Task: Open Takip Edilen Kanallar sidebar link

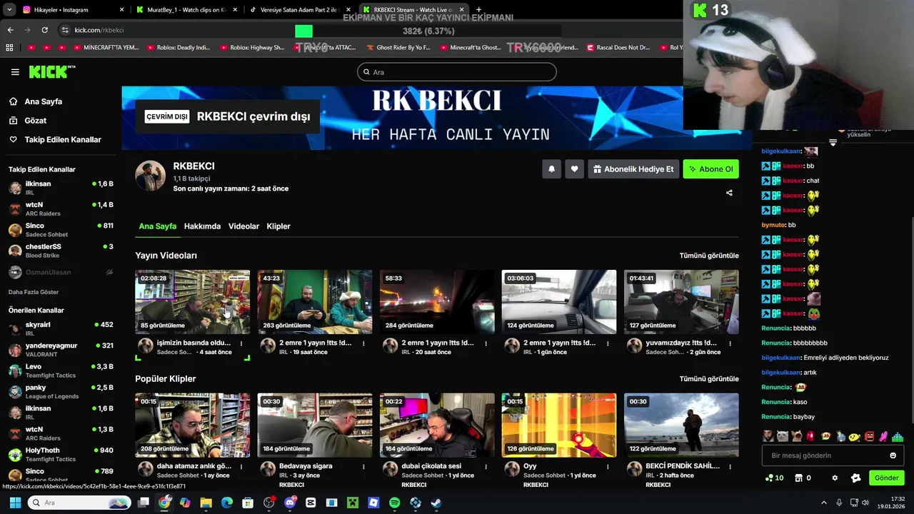Action: pyautogui.click(x=62, y=140)
